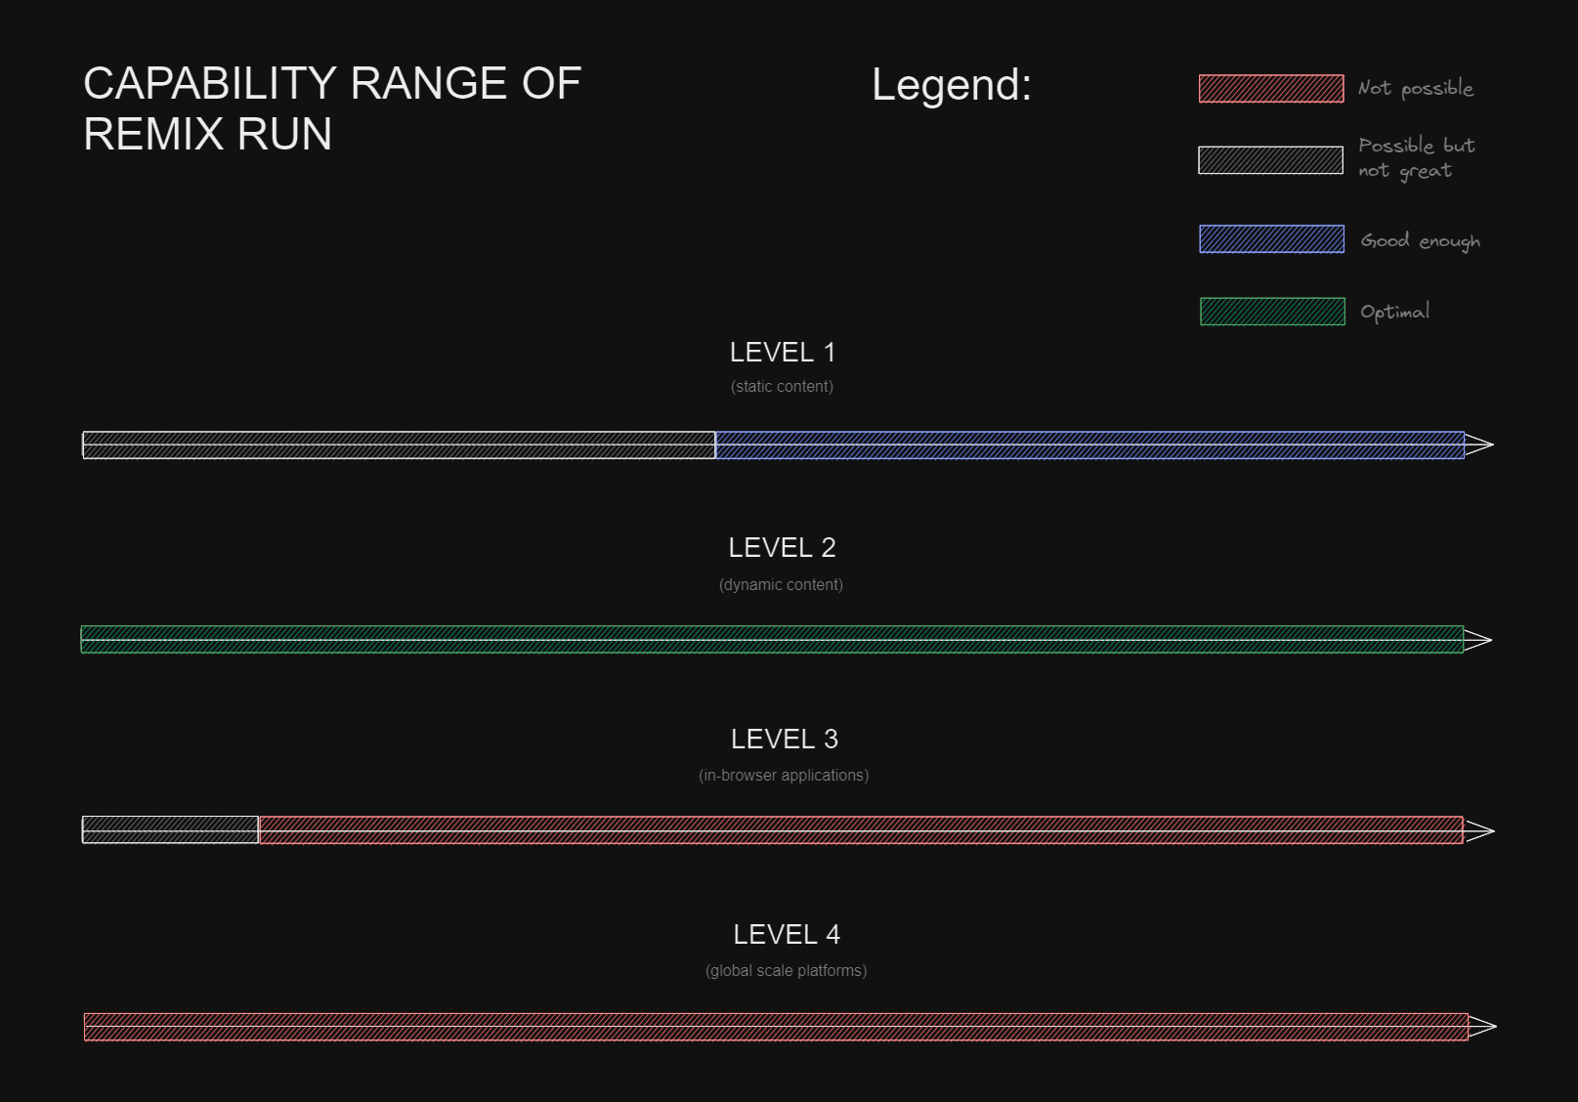This screenshot has height=1102, width=1578.
Task: Select the gray 'Possible but not great' swatch
Action: (1271, 160)
